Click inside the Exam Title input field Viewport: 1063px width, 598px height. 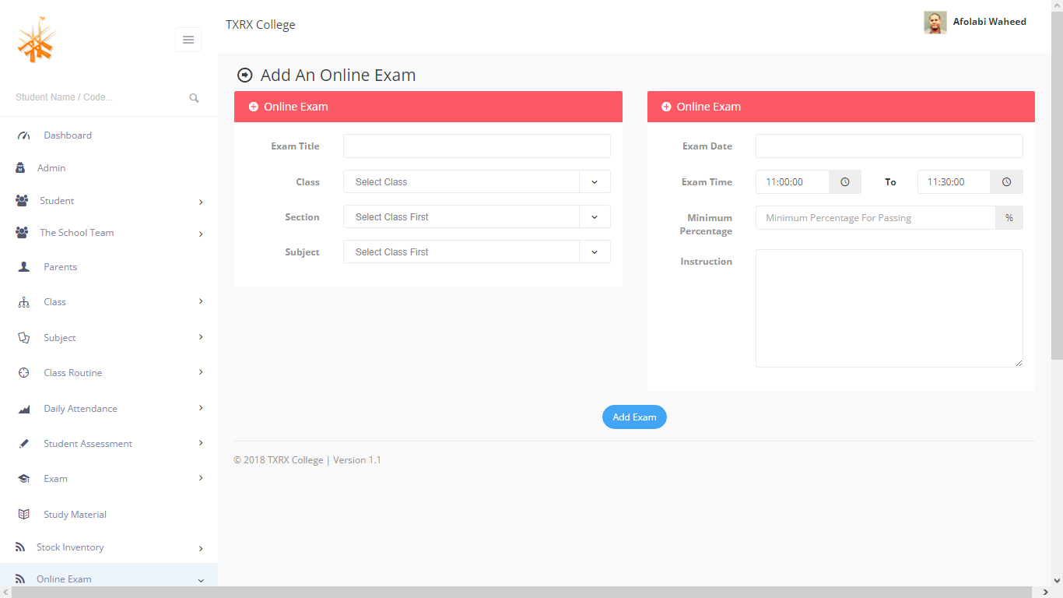(476, 146)
